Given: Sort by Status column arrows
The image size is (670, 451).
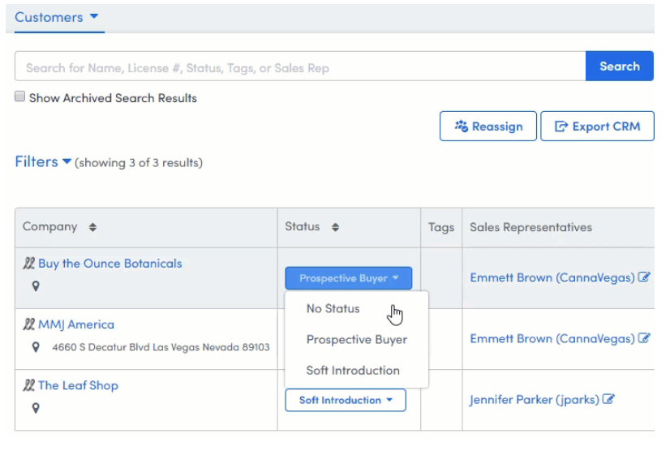Looking at the screenshot, I should (336, 227).
